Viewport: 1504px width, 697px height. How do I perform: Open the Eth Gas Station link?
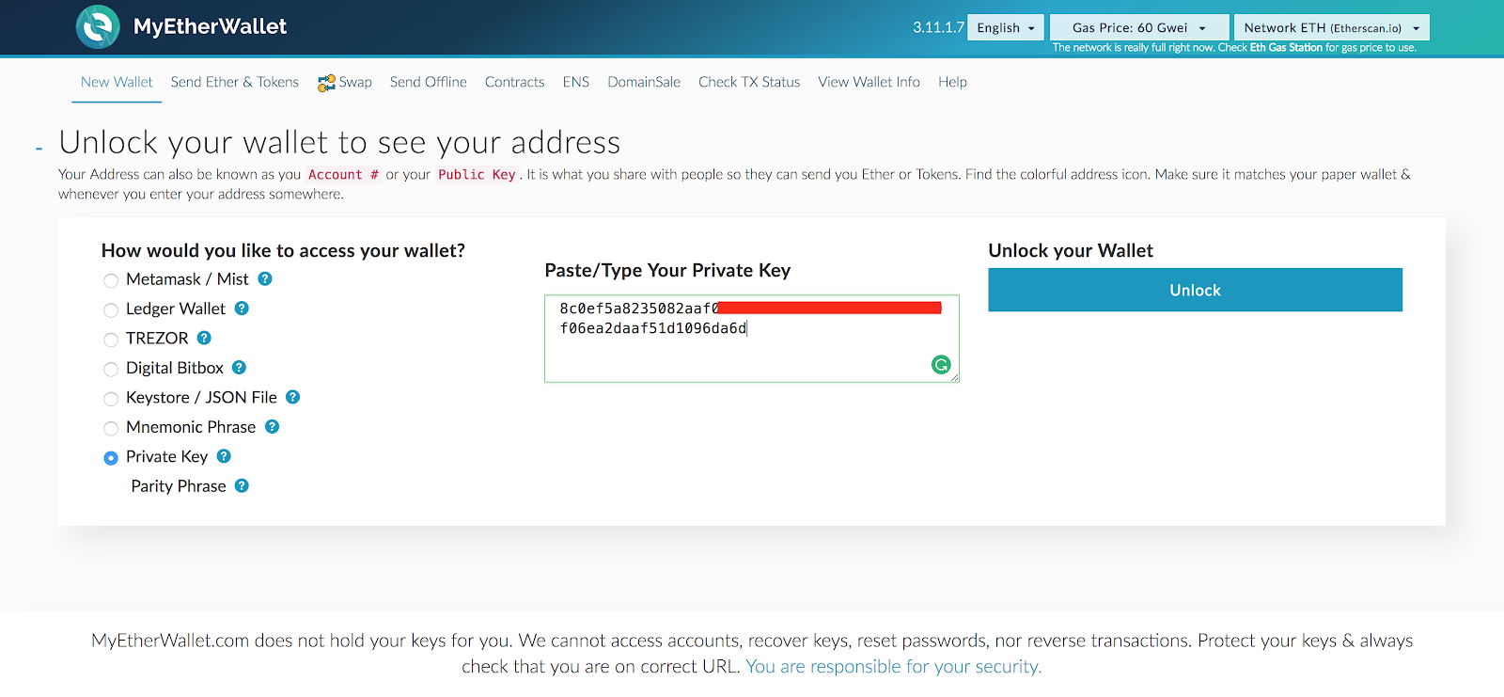pyautogui.click(x=1285, y=48)
